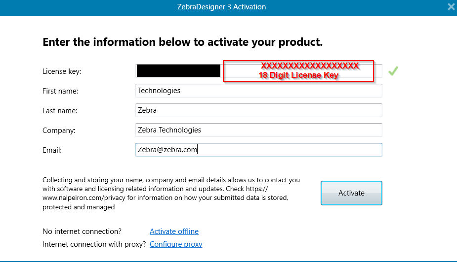Open the Activate offline link
Viewport: 457px width, 262px height.
point(174,231)
